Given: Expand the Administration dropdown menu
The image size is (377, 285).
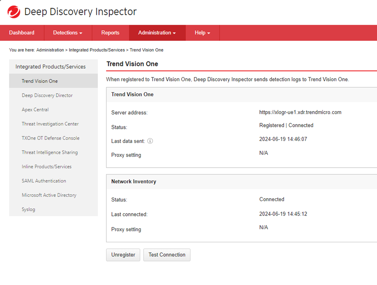Looking at the screenshot, I should tap(157, 33).
